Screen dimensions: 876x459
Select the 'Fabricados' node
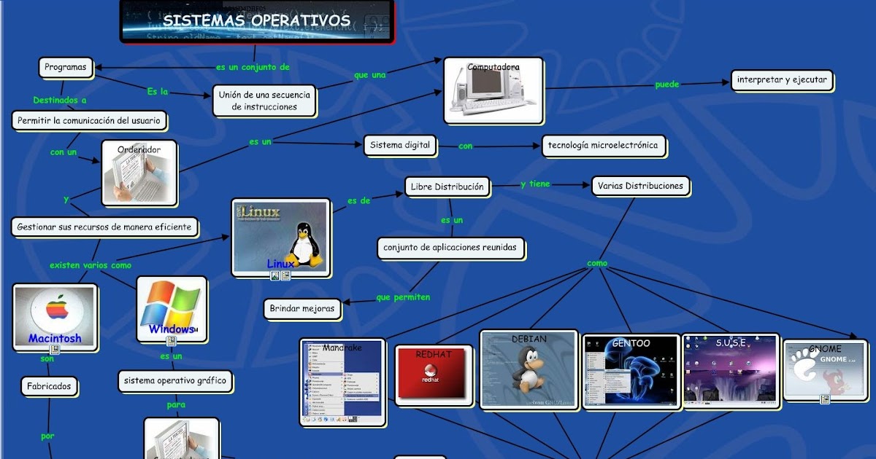tap(49, 385)
